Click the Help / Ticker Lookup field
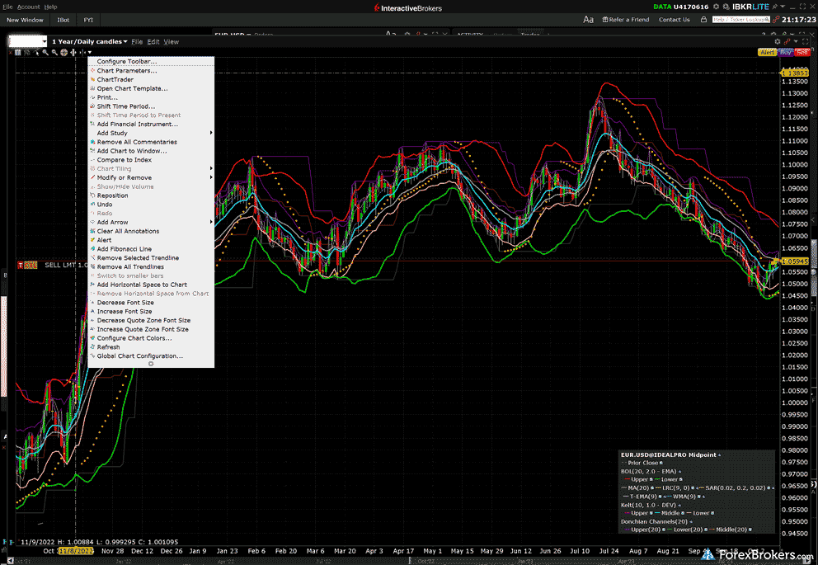Screen dimensions: 818x565 pyautogui.click(x=740, y=19)
